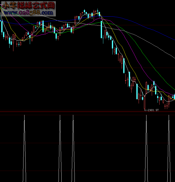Click the third white indicator spike

(73, 146)
